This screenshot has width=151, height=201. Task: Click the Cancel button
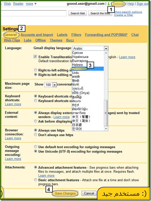(x=89, y=193)
